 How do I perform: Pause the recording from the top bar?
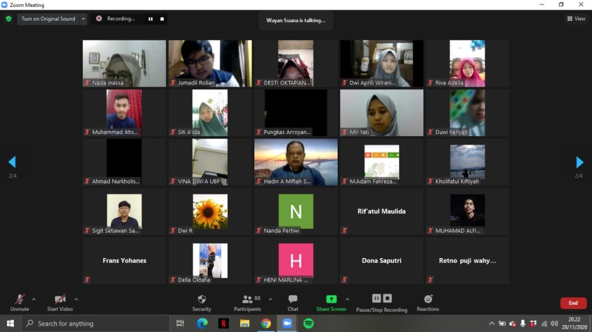click(150, 19)
